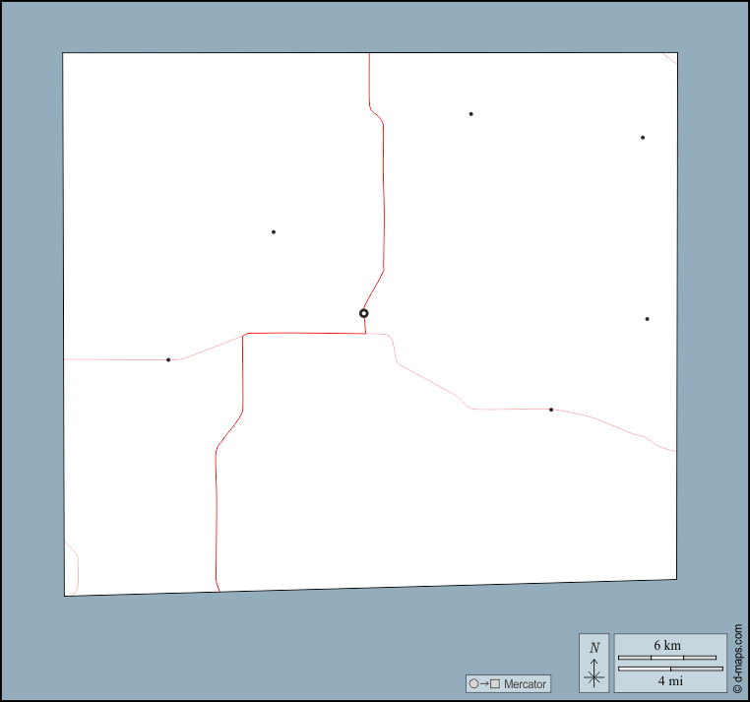
Task: Click the 'N' north letter
Action: pyautogui.click(x=594, y=648)
